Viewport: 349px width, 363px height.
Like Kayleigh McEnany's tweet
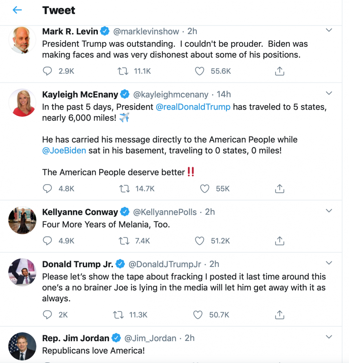[205, 189]
